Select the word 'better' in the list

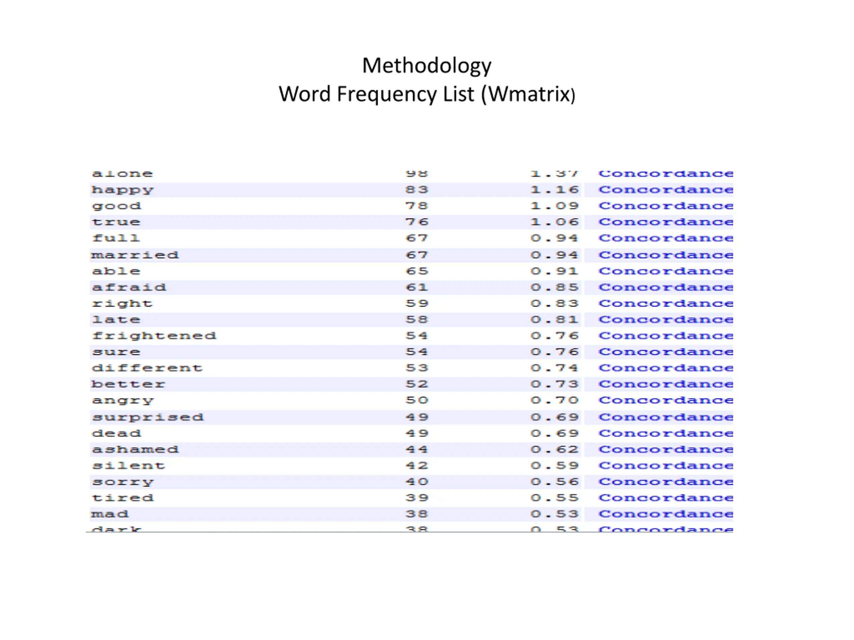[128, 385]
